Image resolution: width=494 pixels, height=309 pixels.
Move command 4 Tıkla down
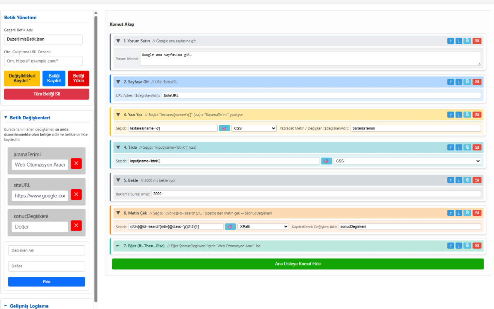point(459,148)
